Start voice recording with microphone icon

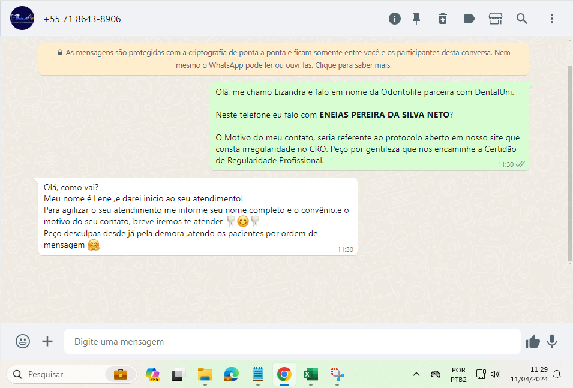552,341
